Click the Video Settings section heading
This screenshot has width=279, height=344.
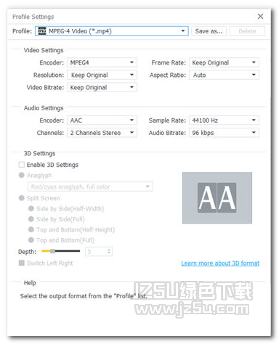(x=44, y=50)
